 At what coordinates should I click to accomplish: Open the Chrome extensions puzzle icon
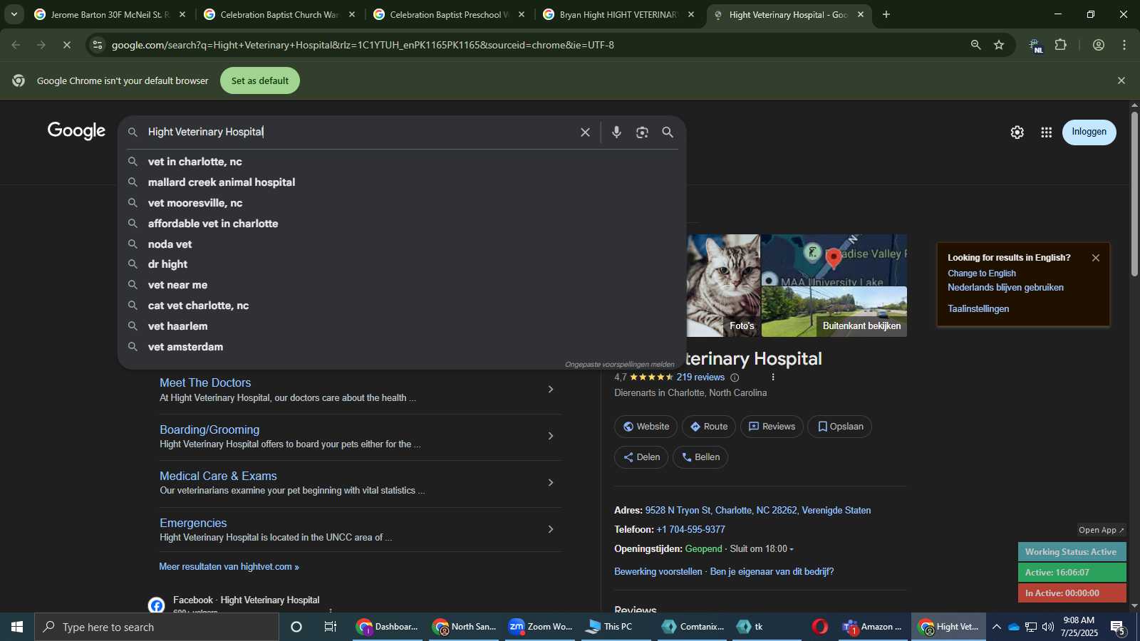[x=1061, y=45]
